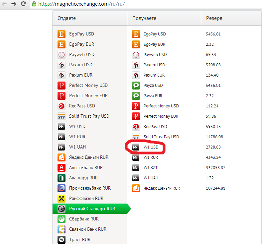This screenshot has width=262, height=244.
Task: Reload the page with refresh icon
Action: click(23, 4)
